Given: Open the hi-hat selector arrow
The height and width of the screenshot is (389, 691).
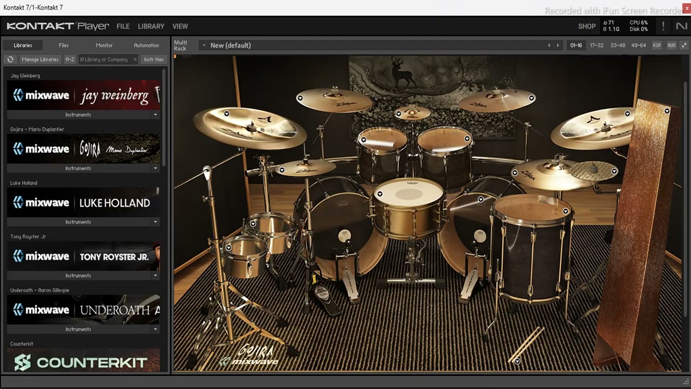Looking at the screenshot, I should (x=281, y=170).
